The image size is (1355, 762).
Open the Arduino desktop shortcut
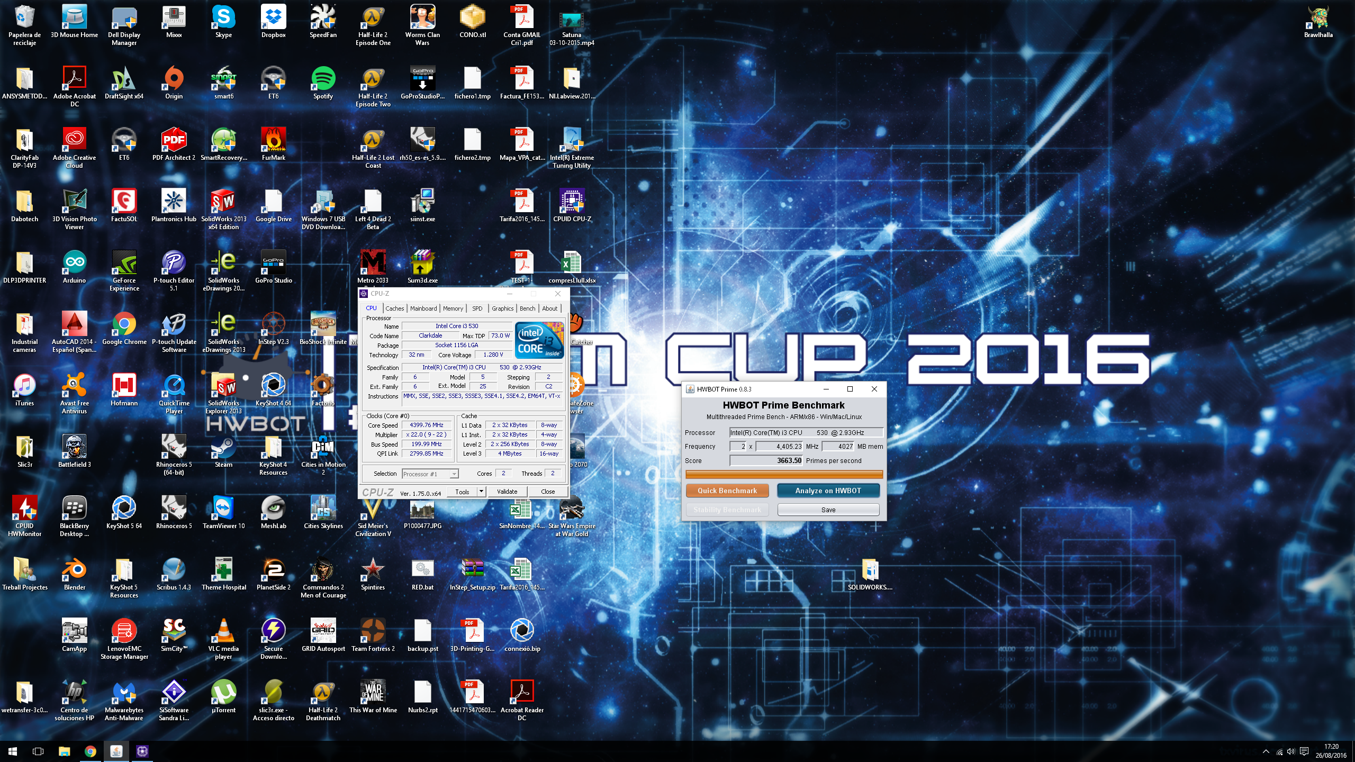[74, 267]
